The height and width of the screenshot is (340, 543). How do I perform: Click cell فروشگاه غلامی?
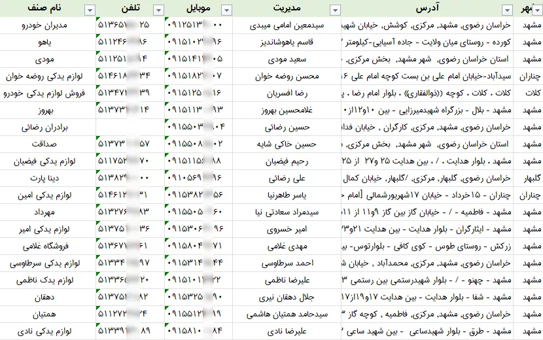(48, 246)
